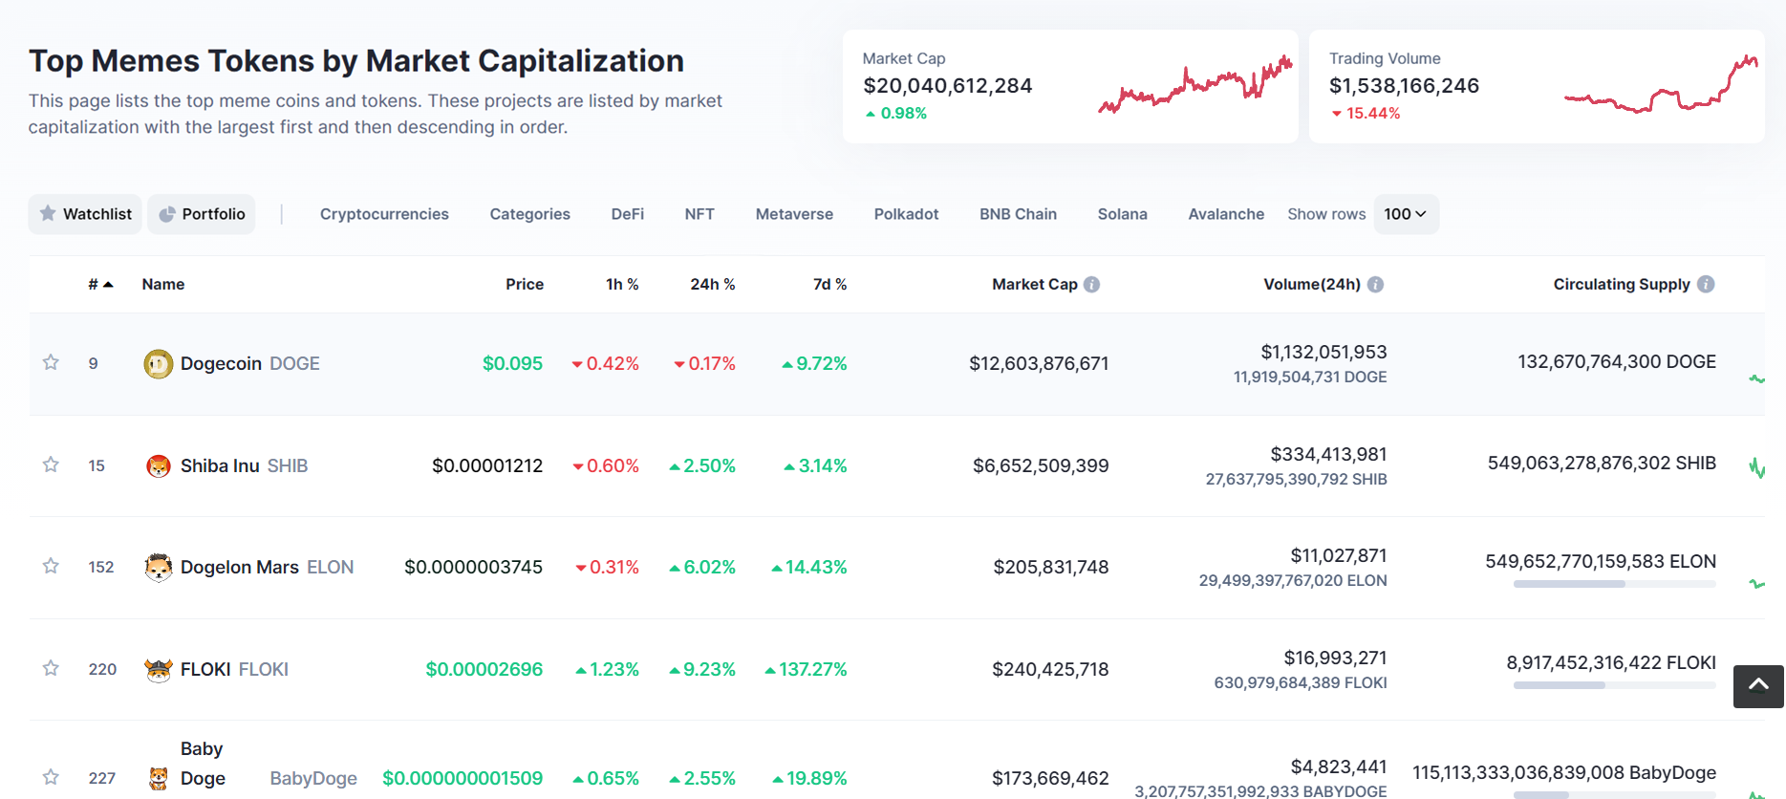Open the Dogelon Mars name link
The width and height of the screenshot is (1786, 799).
pos(240,568)
